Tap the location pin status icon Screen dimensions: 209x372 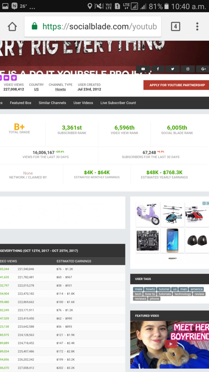(x=90, y=6)
